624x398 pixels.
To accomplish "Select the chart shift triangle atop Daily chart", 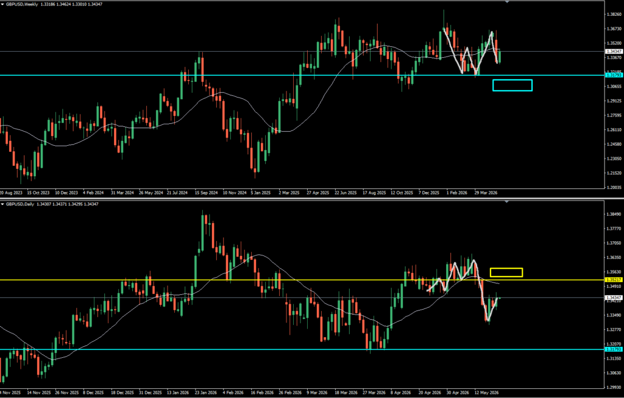I will click(506, 202).
